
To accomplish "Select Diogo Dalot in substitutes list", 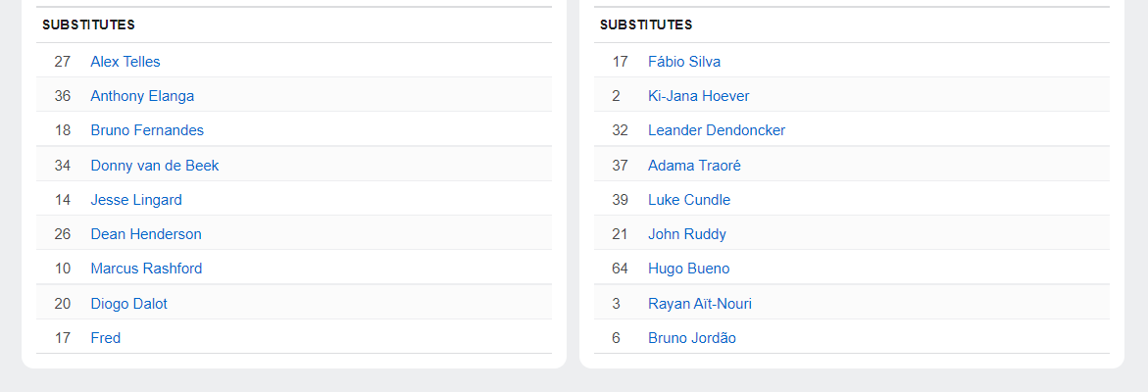I will [x=128, y=304].
